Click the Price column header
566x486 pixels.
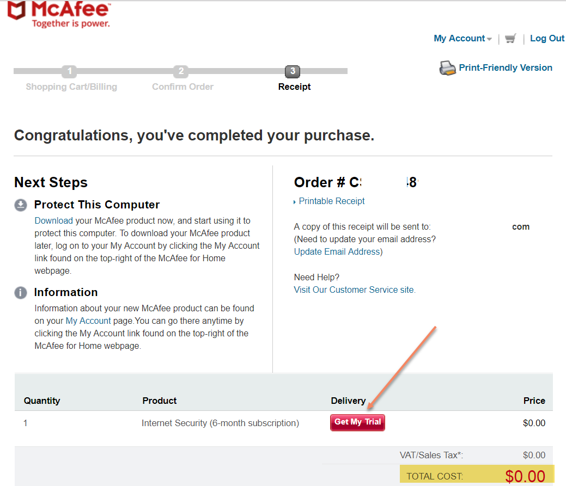click(x=534, y=401)
